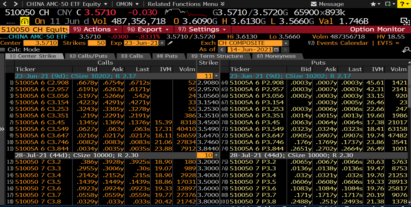Image resolution: width=411 pixels, height=207 pixels.
Task: Open the As of calendar picker
Action: (x=276, y=49)
